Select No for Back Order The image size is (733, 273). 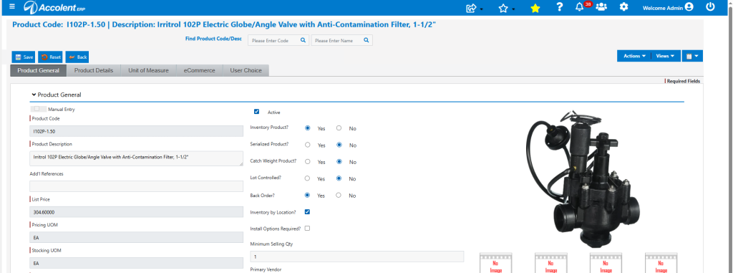click(339, 196)
